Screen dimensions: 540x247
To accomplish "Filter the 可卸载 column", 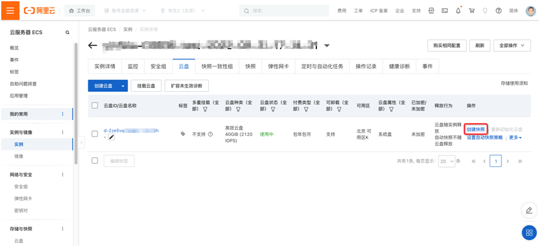I will pyautogui.click(x=339, y=109).
